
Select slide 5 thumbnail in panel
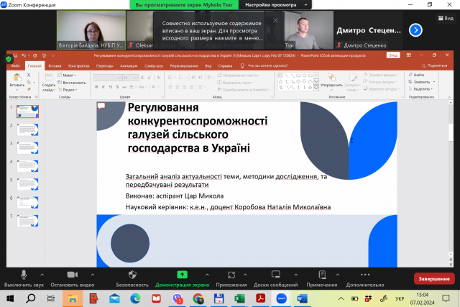click(x=27, y=203)
